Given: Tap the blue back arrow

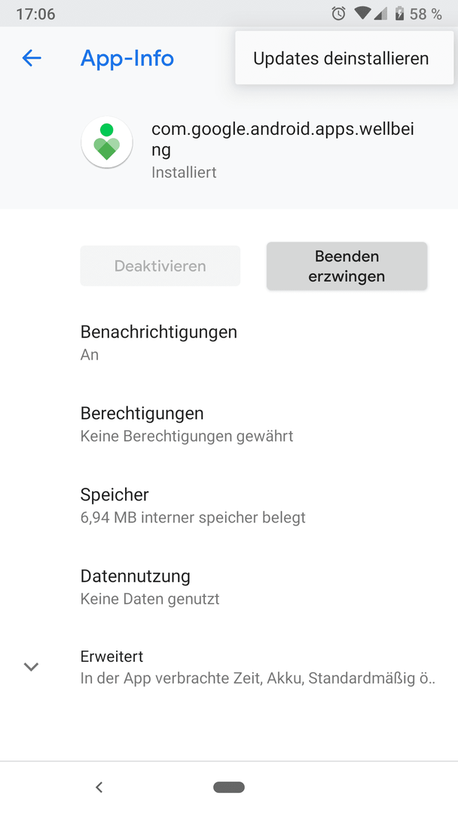Looking at the screenshot, I should 32,58.
